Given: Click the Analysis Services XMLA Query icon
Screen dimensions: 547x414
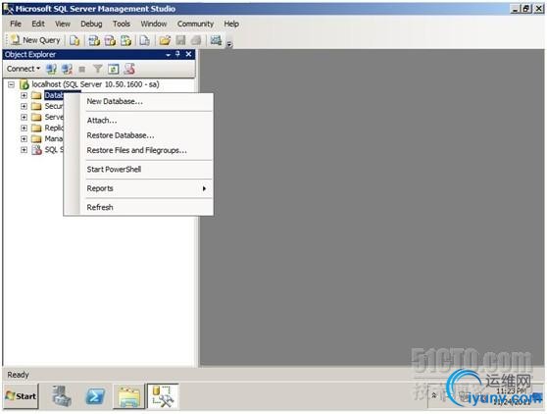Looking at the screenshot, I should 125,40.
